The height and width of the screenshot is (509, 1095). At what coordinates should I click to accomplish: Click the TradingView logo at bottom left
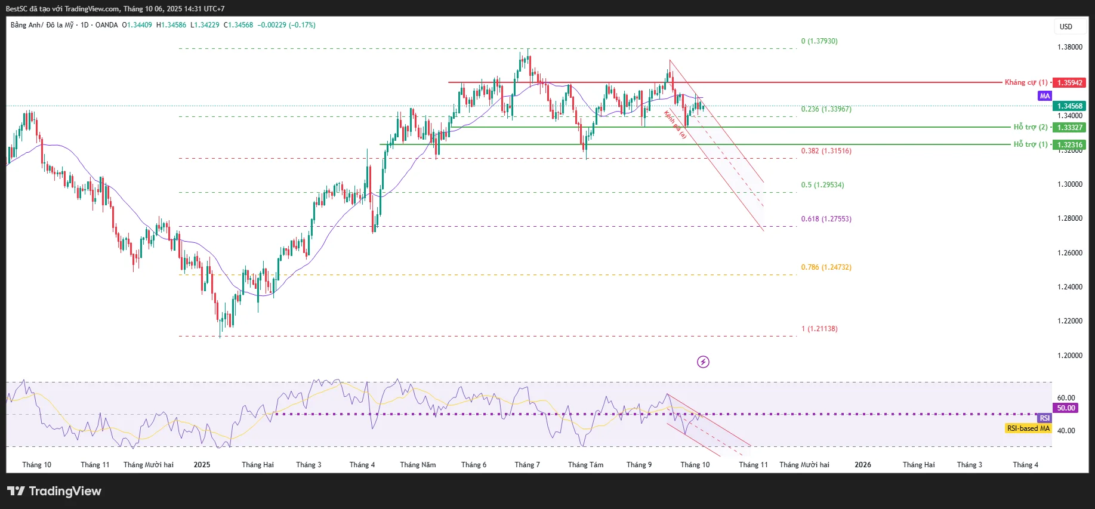coord(54,491)
